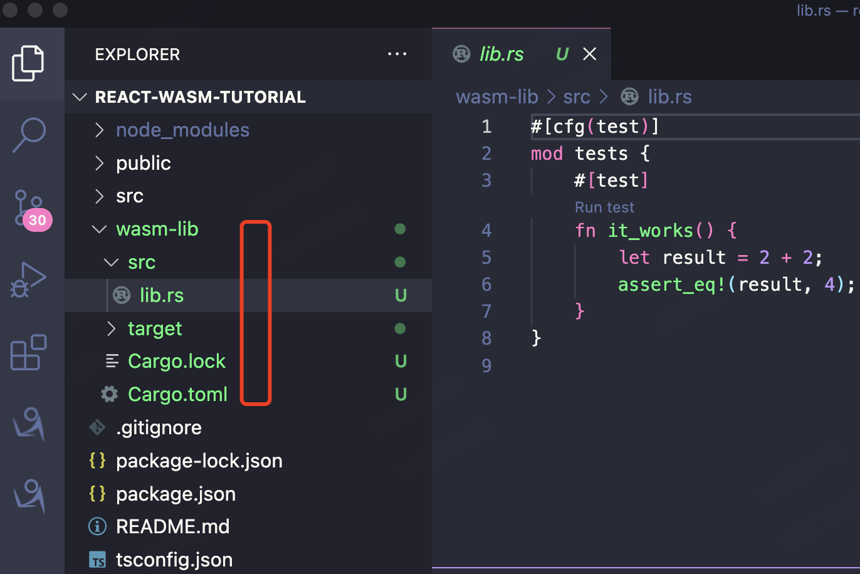Click line number 5 in the gutter
This screenshot has height=574, width=860.
486,258
